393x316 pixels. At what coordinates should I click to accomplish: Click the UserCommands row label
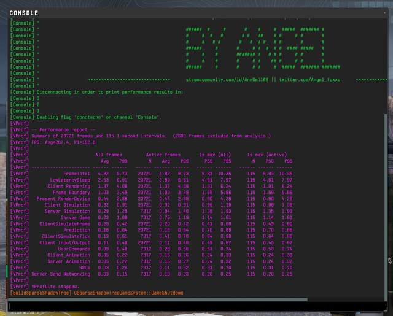pyautogui.click(x=74, y=249)
